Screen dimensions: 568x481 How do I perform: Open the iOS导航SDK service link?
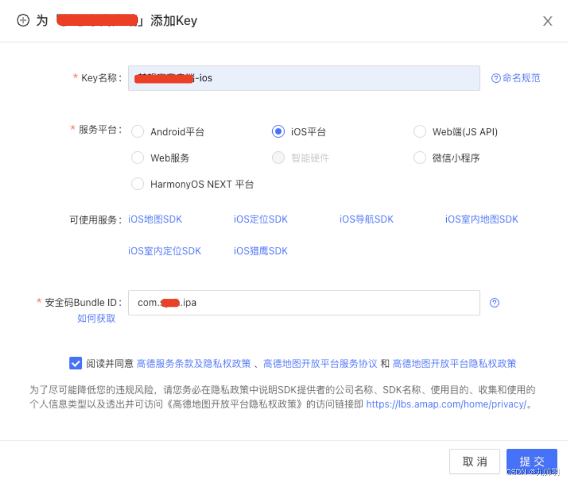click(366, 219)
